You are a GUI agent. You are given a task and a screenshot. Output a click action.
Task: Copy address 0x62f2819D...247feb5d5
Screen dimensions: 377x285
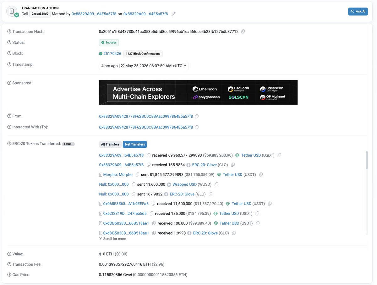point(151,214)
